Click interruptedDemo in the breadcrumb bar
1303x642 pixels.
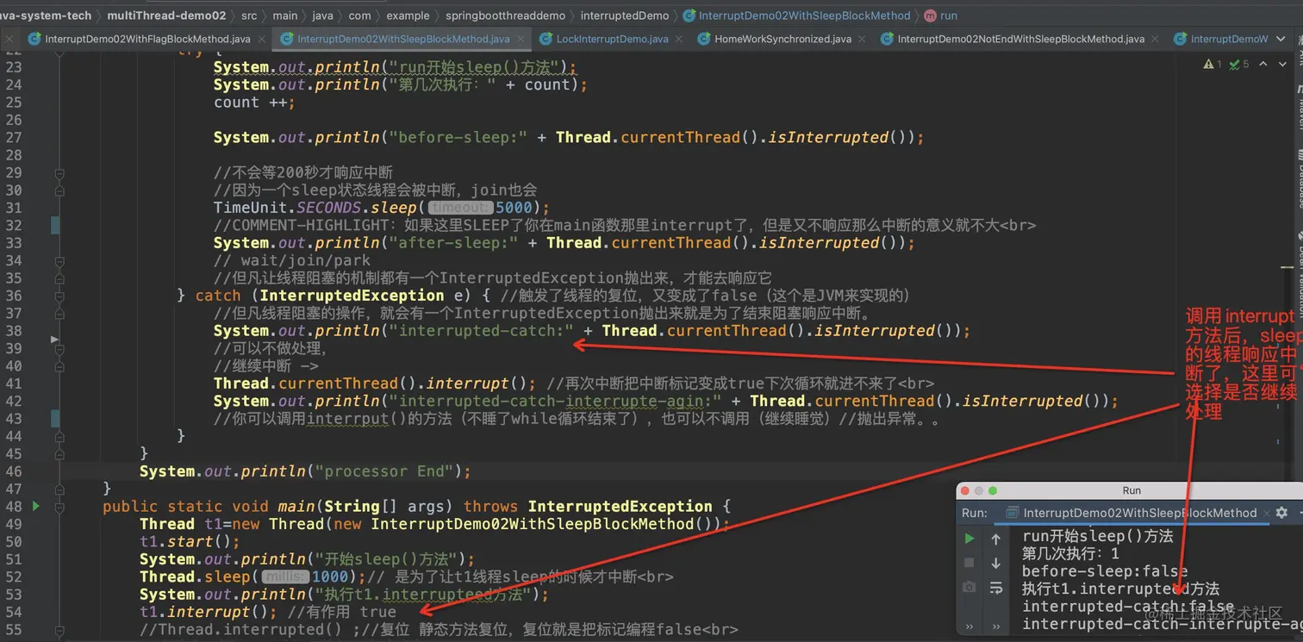(625, 16)
